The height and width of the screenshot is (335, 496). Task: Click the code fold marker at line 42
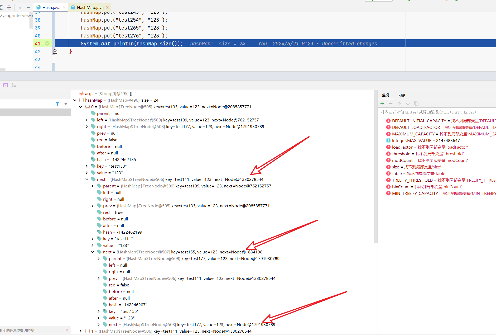(x=55, y=51)
